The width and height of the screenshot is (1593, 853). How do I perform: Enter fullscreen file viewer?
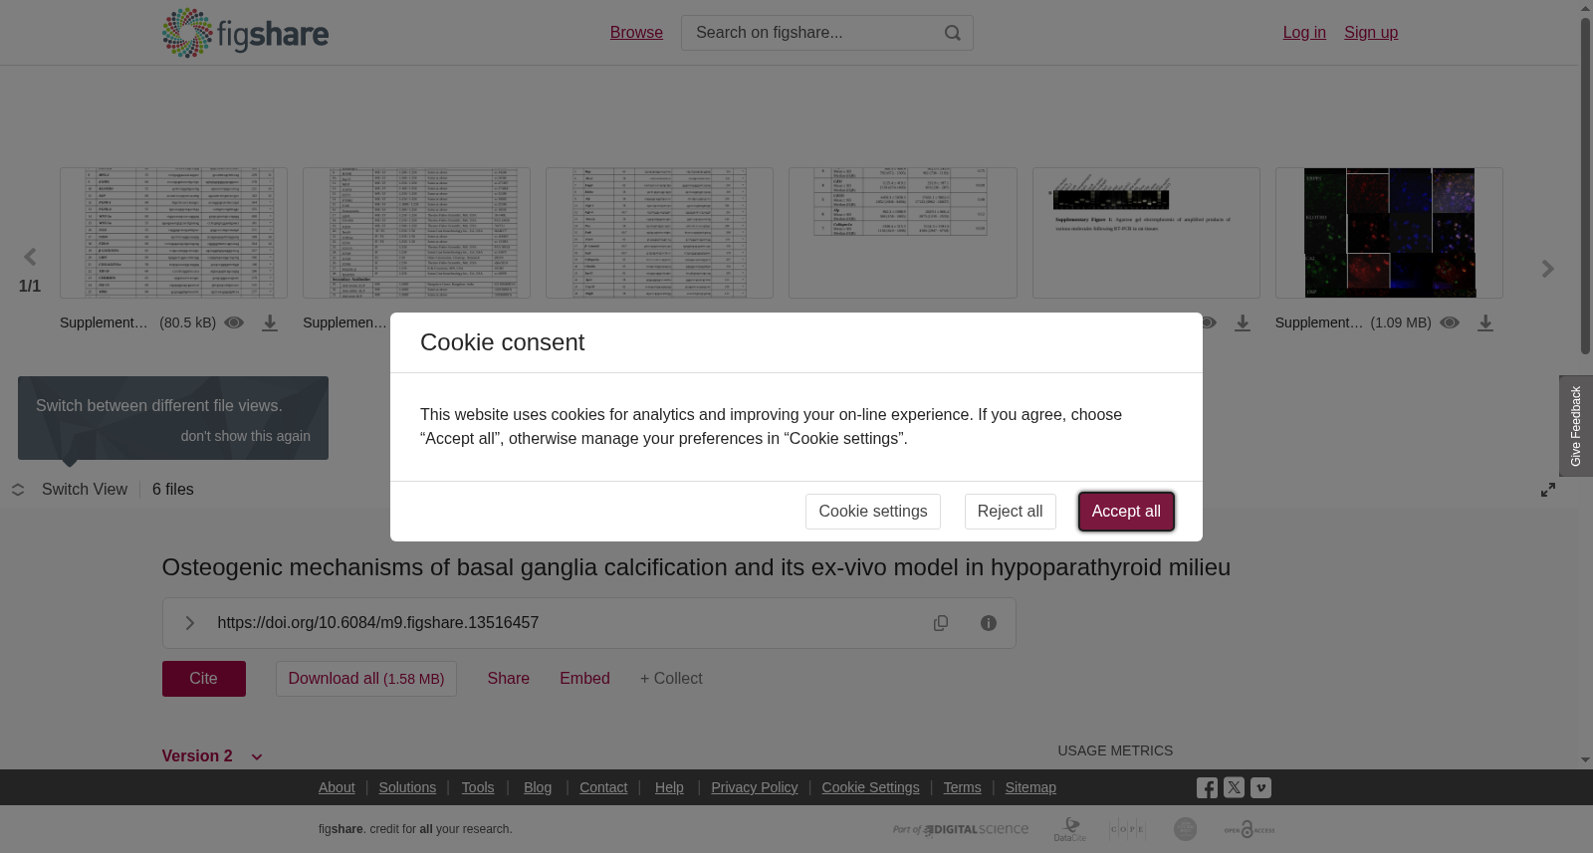[1548, 490]
